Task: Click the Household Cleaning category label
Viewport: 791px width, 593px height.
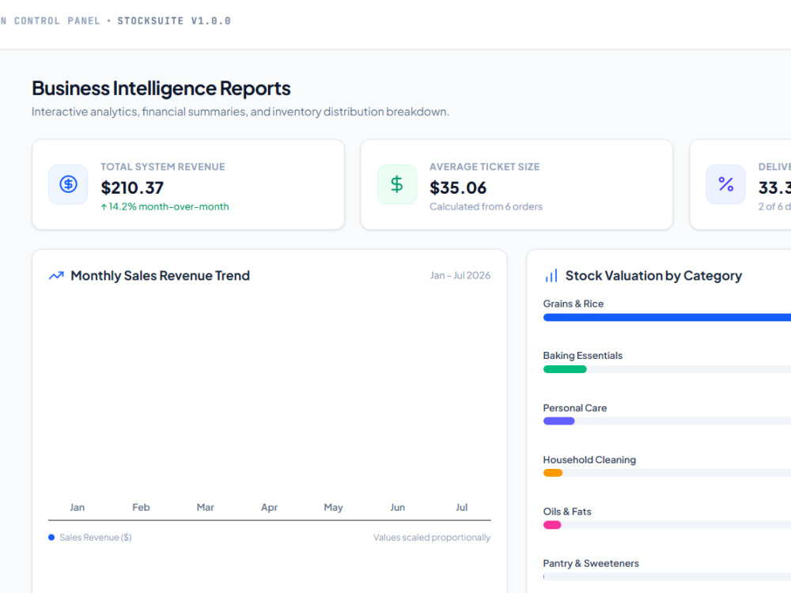Action: (x=589, y=460)
